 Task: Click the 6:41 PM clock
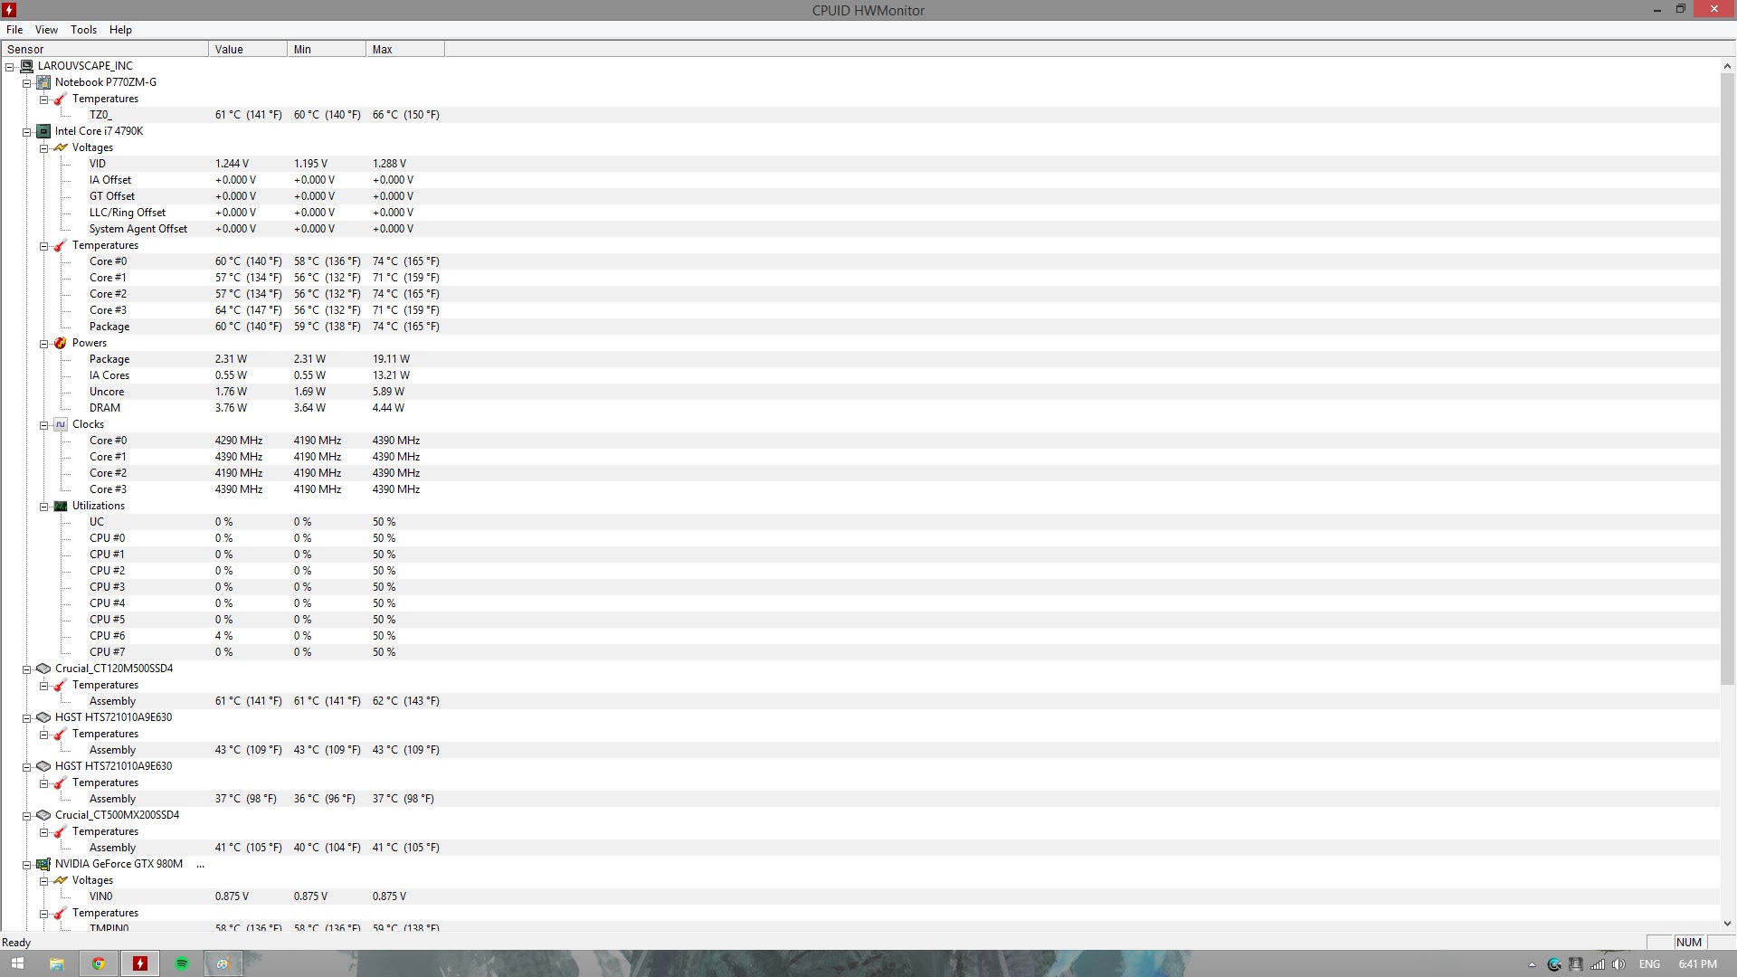(1697, 964)
